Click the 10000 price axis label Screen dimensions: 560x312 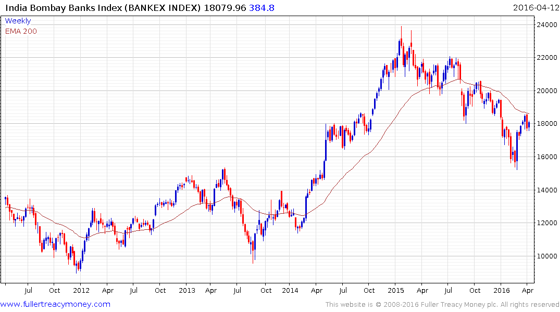(x=547, y=256)
